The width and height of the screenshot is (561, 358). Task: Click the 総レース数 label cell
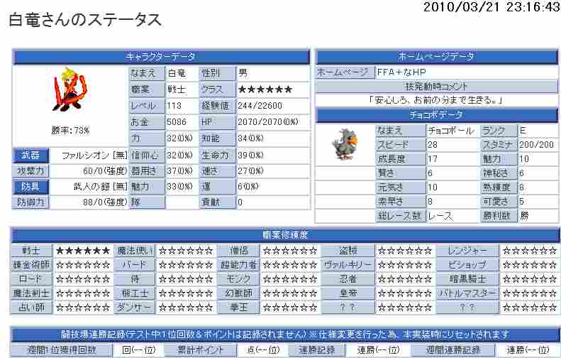tap(401, 216)
